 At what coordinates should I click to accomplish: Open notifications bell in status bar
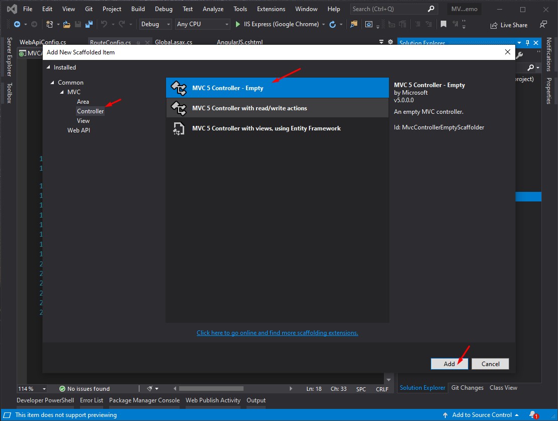pos(533,415)
